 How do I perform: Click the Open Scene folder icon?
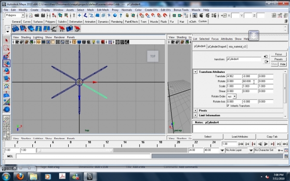tap(37, 15)
